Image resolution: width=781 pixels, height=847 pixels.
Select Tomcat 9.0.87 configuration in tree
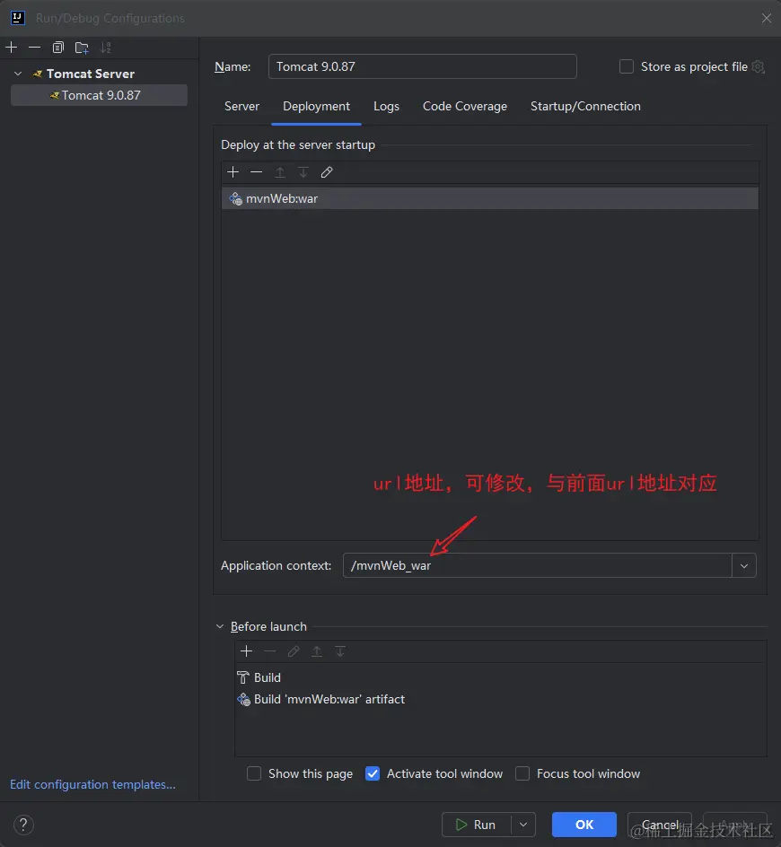[100, 95]
